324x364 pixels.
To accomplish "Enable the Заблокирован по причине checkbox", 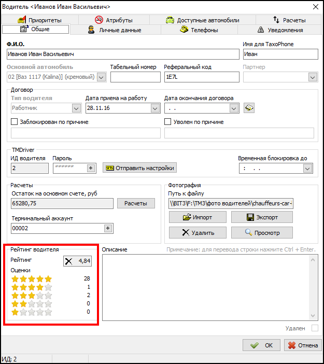I will click(x=15, y=122).
